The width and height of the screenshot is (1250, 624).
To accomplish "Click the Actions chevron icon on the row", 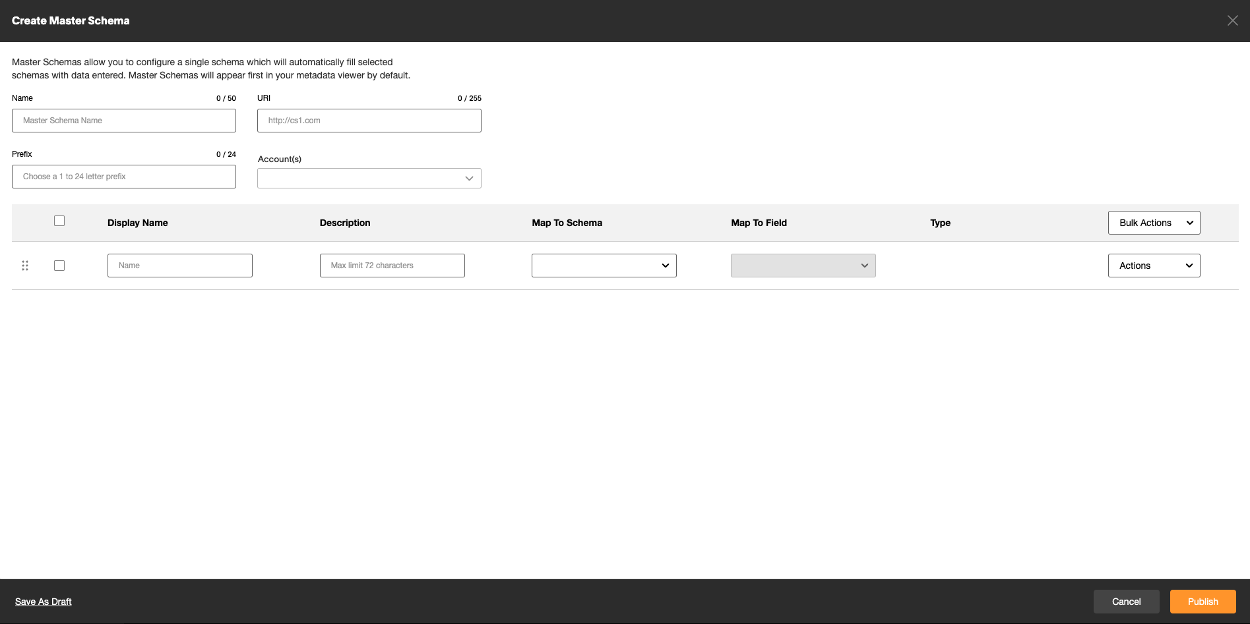I will coord(1189,266).
